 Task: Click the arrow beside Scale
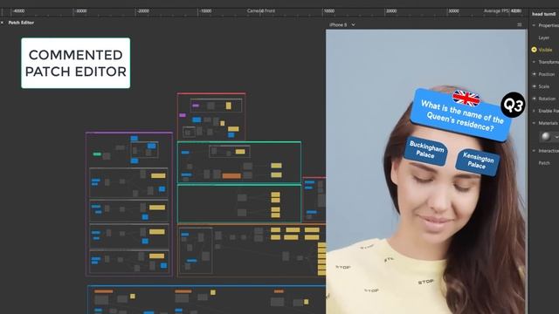(534, 86)
